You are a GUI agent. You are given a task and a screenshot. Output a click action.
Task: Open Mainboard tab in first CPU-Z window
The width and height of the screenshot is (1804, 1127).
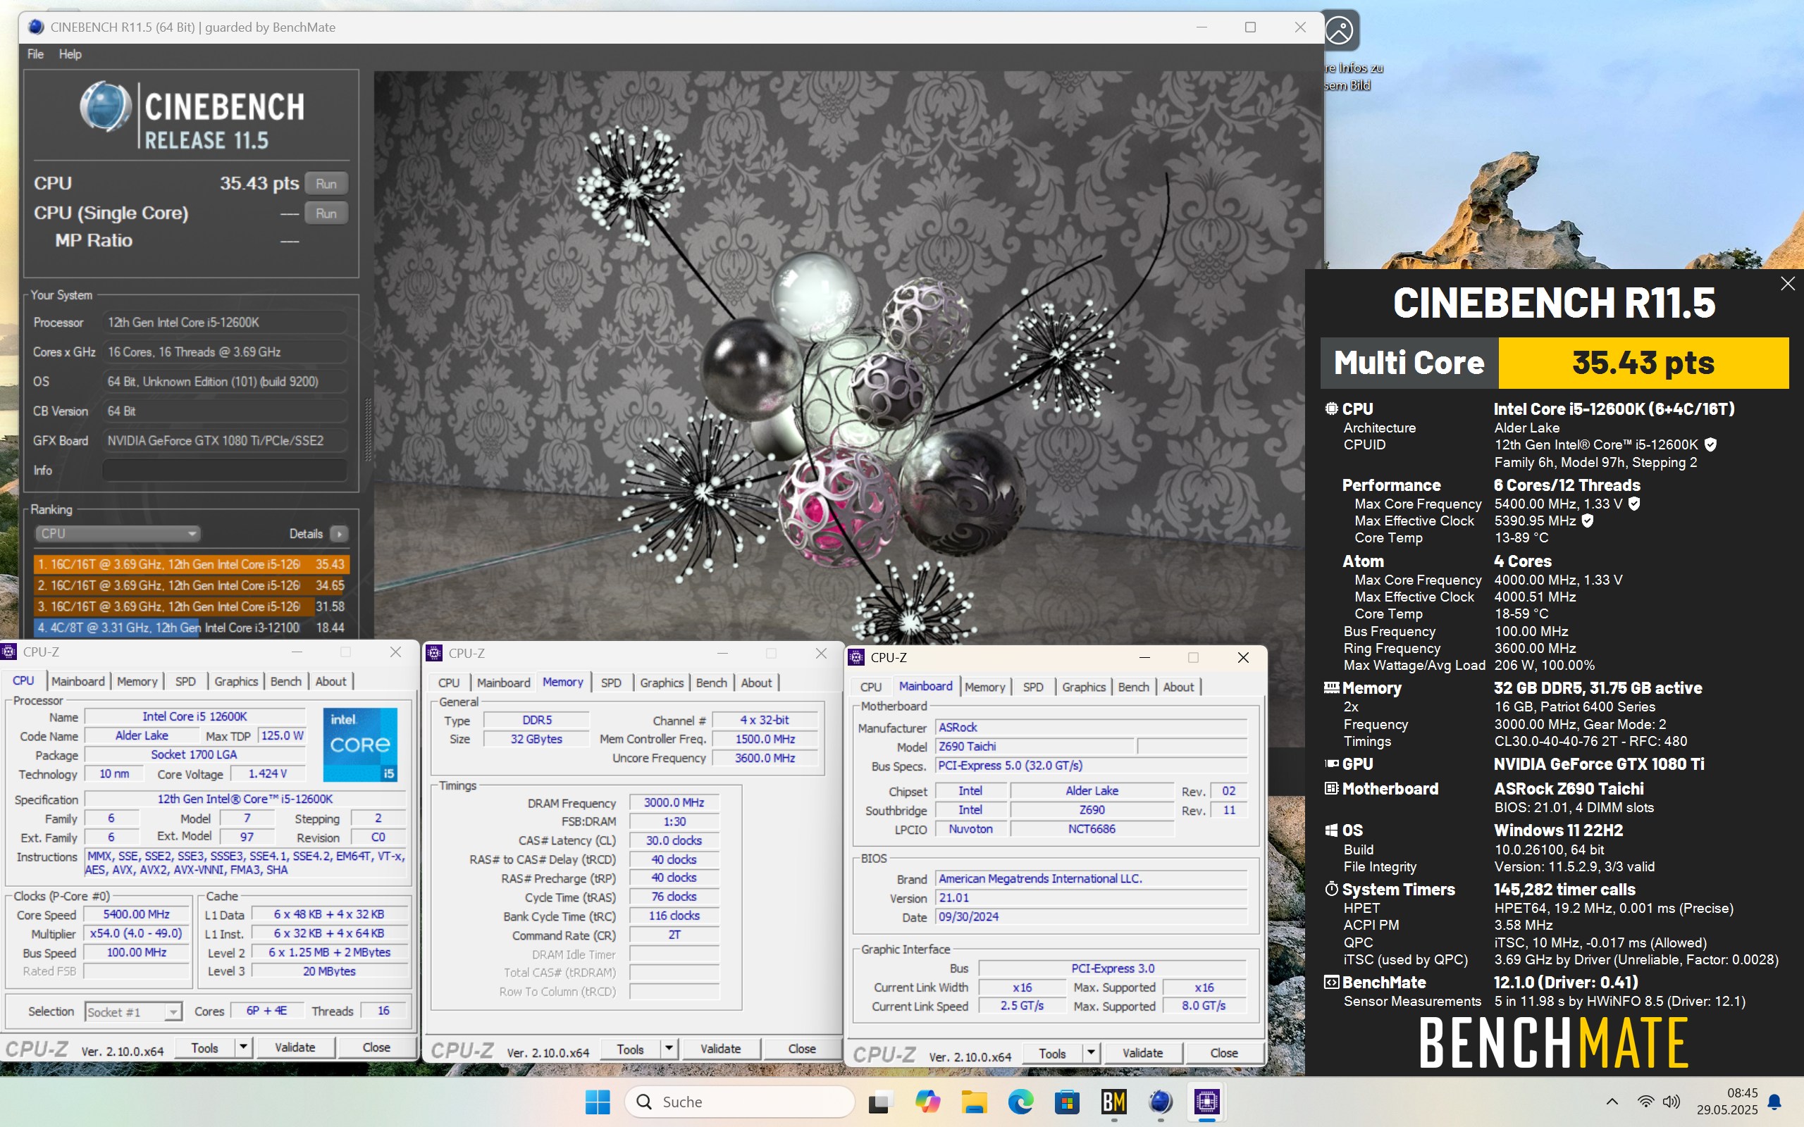(x=78, y=681)
